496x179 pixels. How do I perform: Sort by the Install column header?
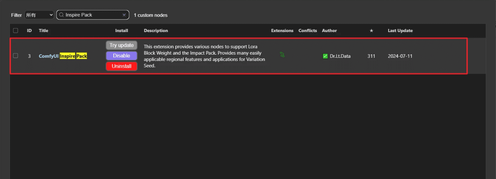coord(122,31)
